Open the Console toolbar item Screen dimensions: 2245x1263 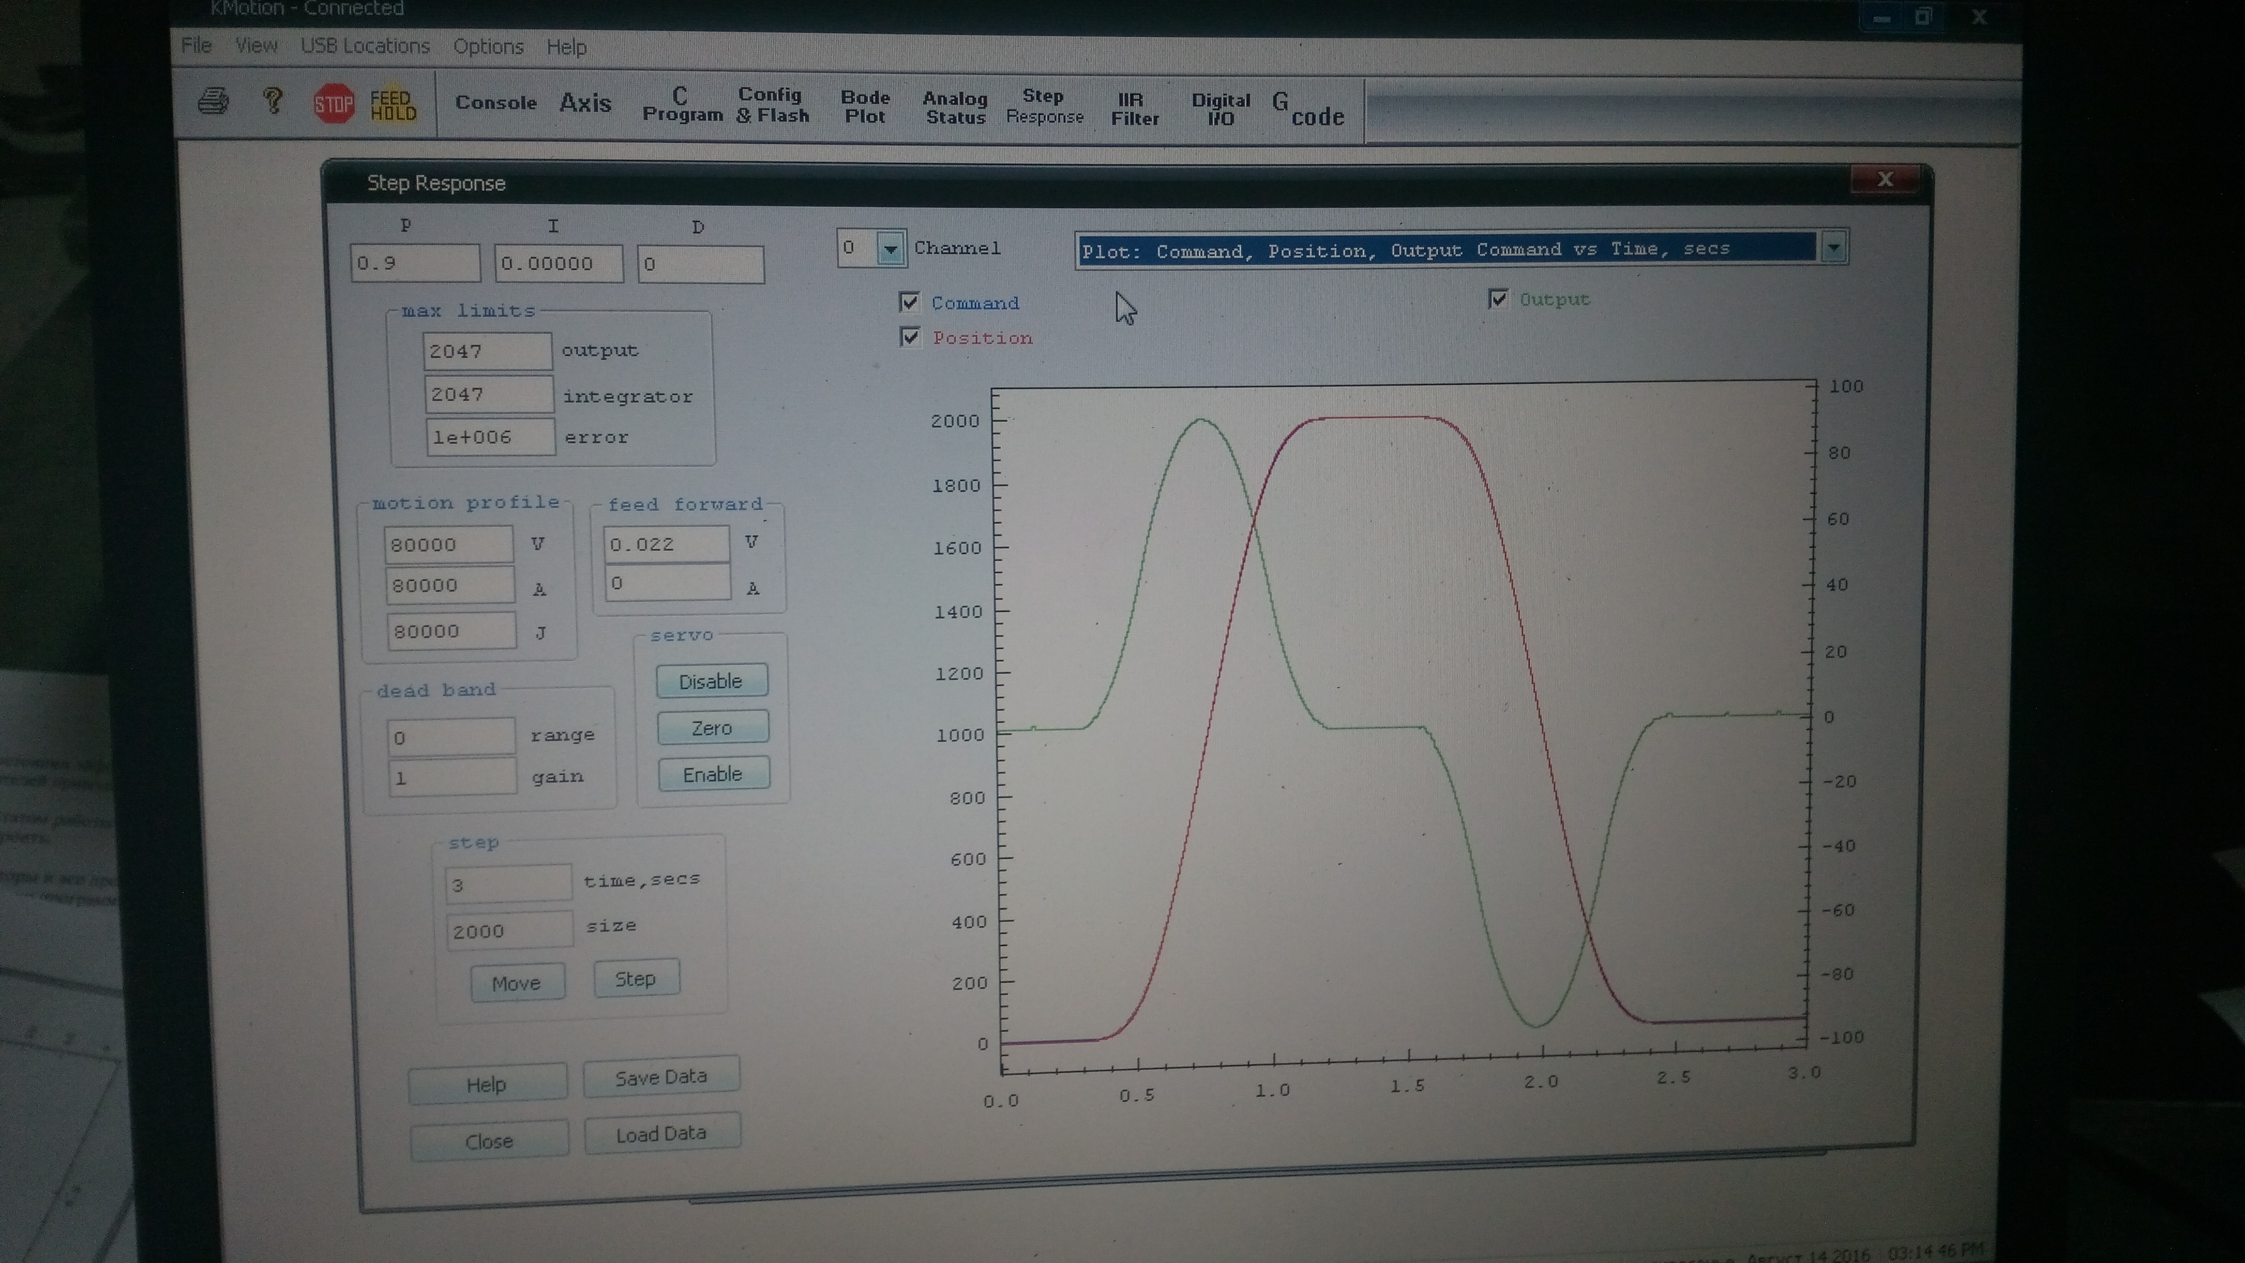pos(496,103)
